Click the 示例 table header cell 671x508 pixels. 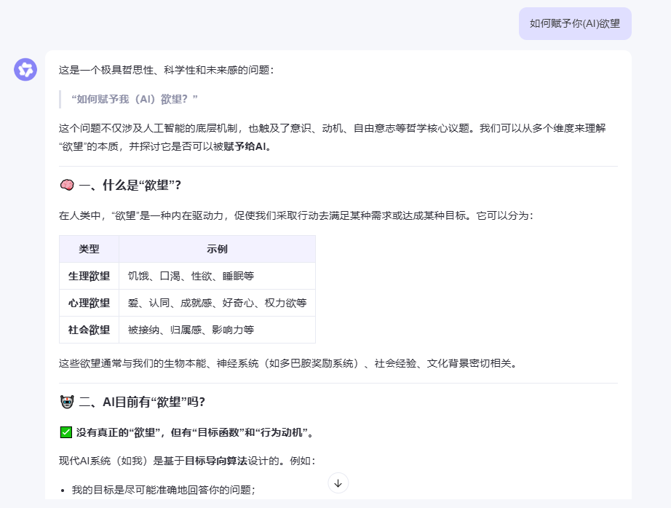click(x=217, y=249)
